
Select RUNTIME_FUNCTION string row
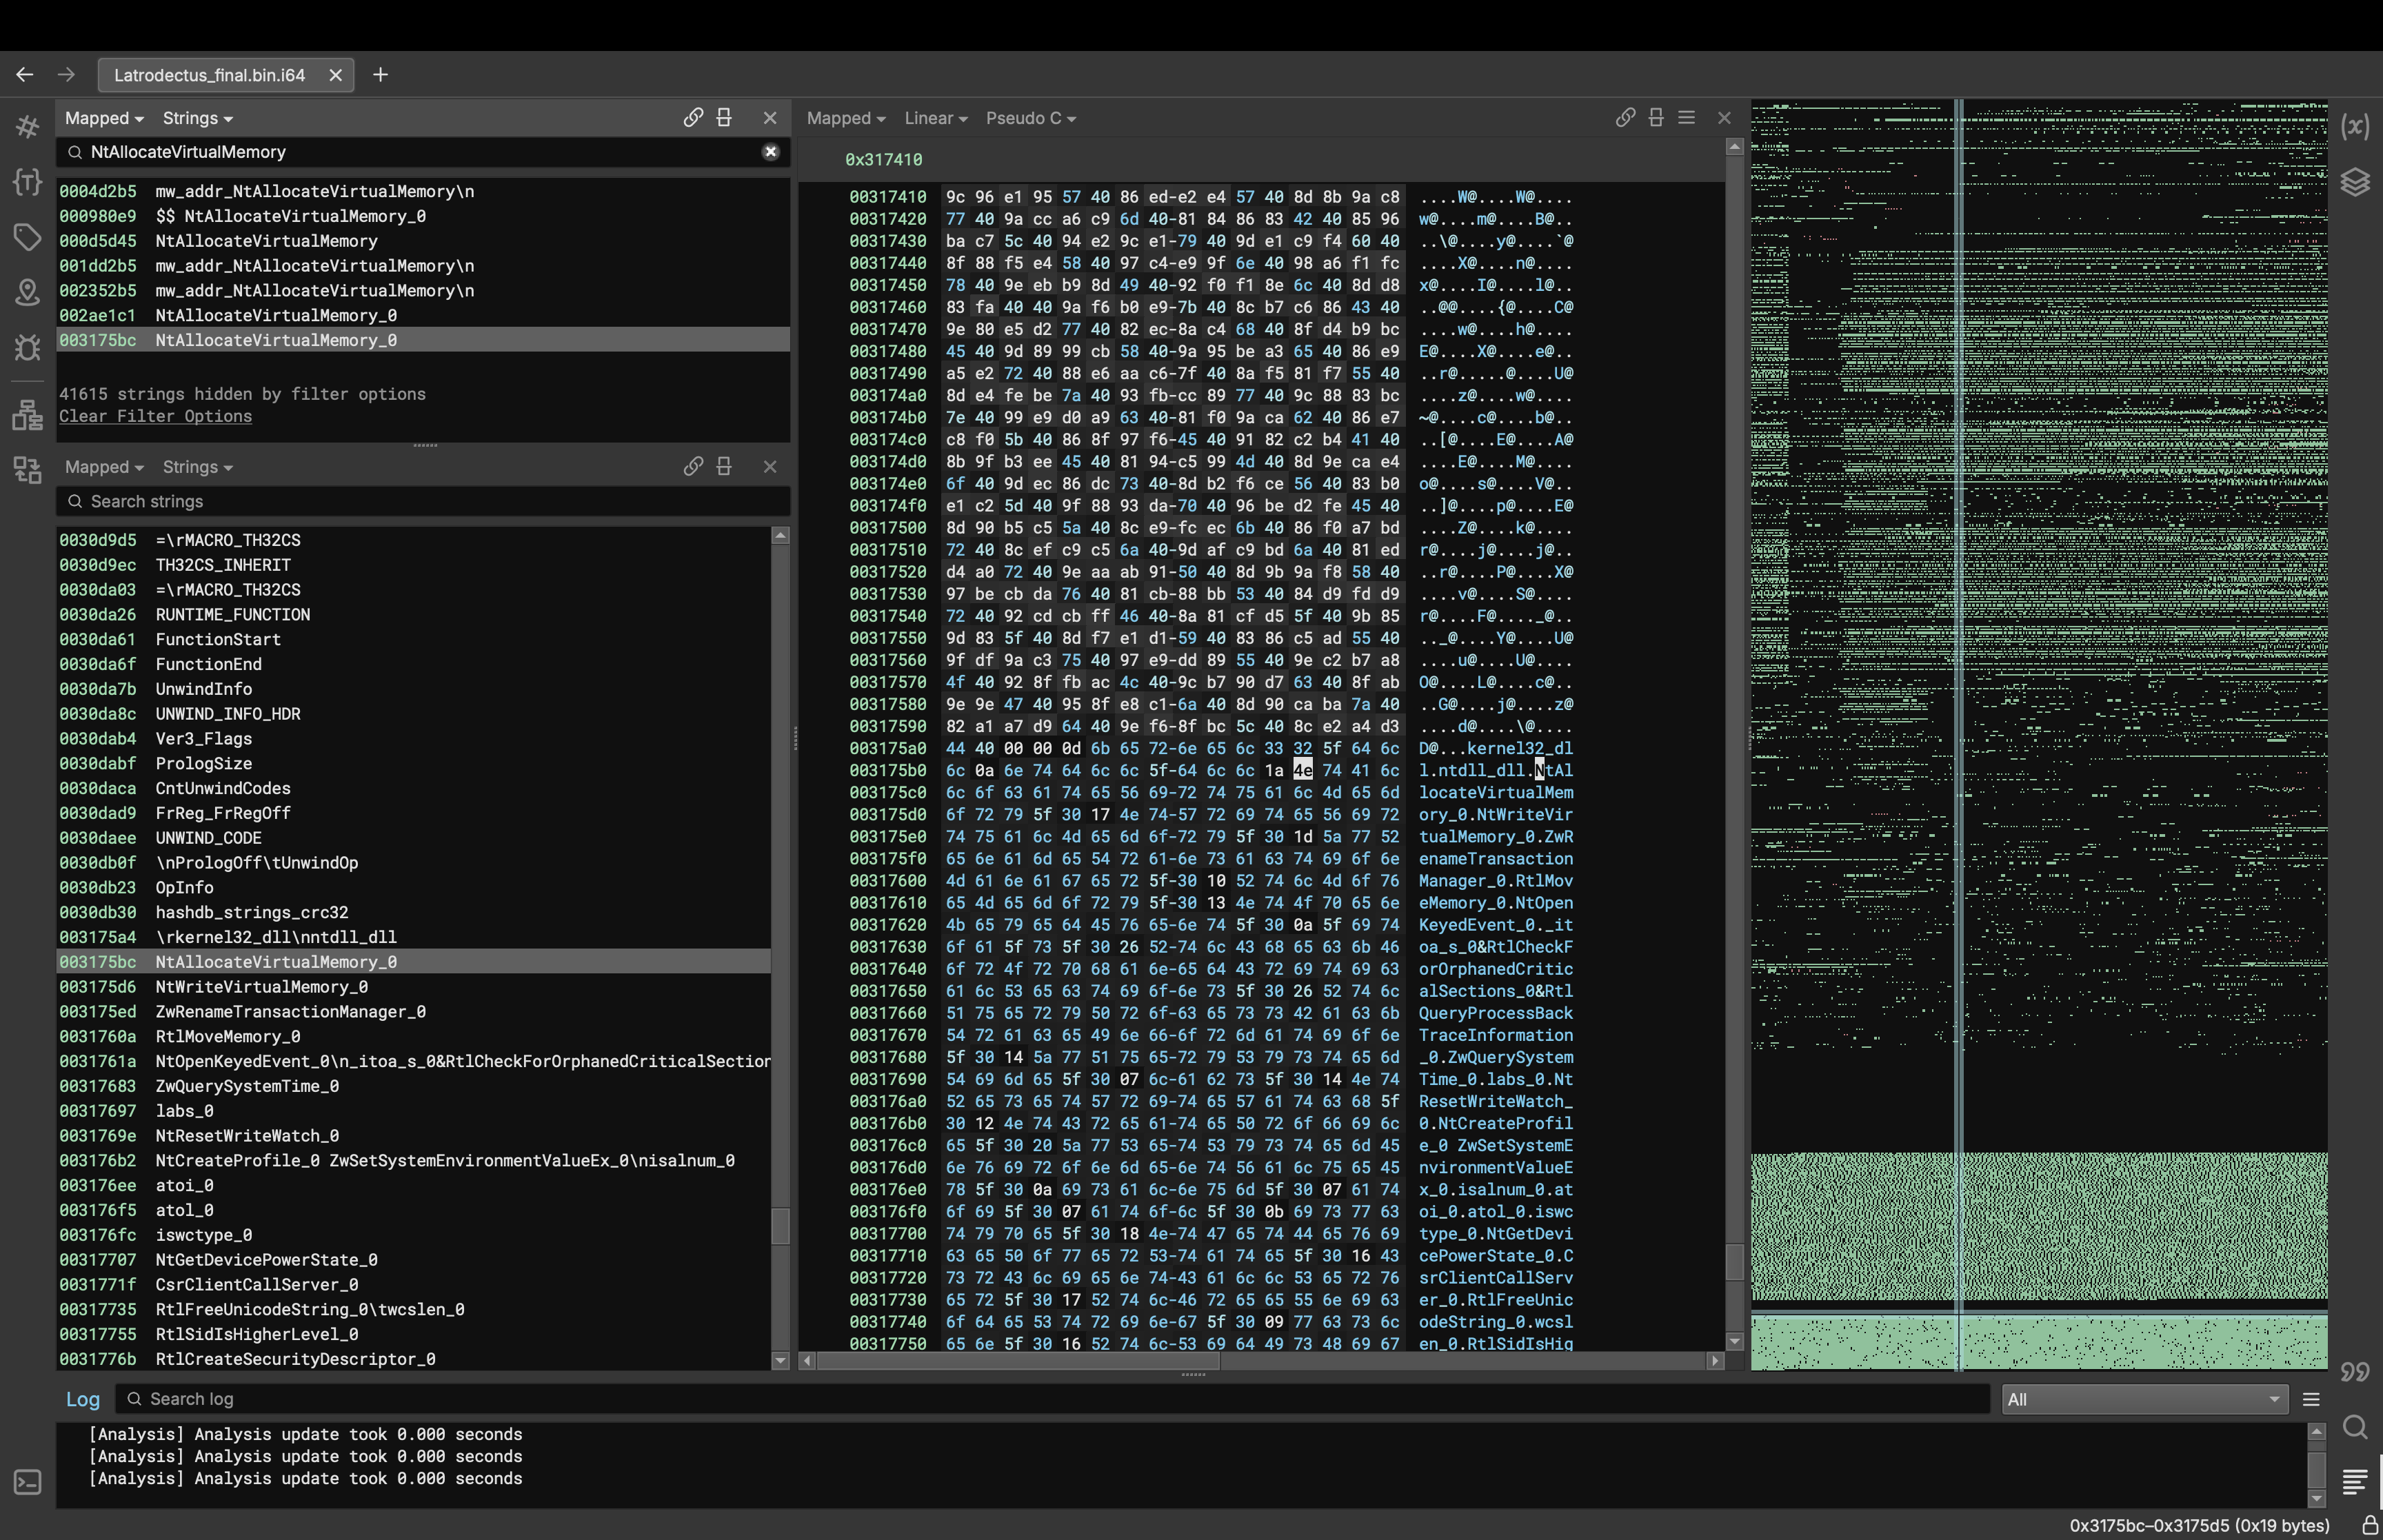[x=414, y=615]
